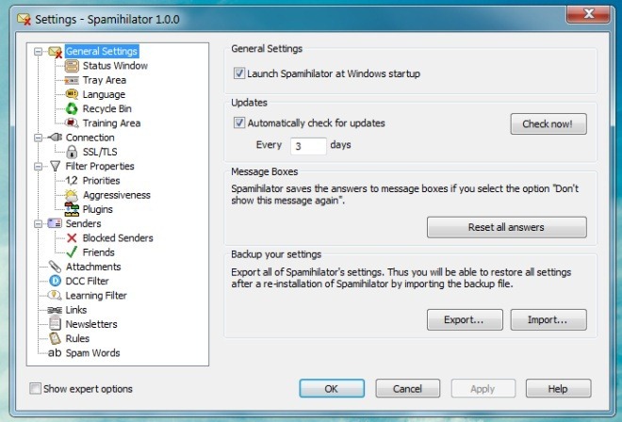Click the SSL/TLS padlock icon
The width and height of the screenshot is (622, 422).
tap(72, 152)
